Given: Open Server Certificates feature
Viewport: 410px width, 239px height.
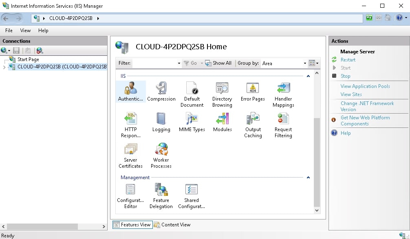Looking at the screenshot, I should [130, 156].
